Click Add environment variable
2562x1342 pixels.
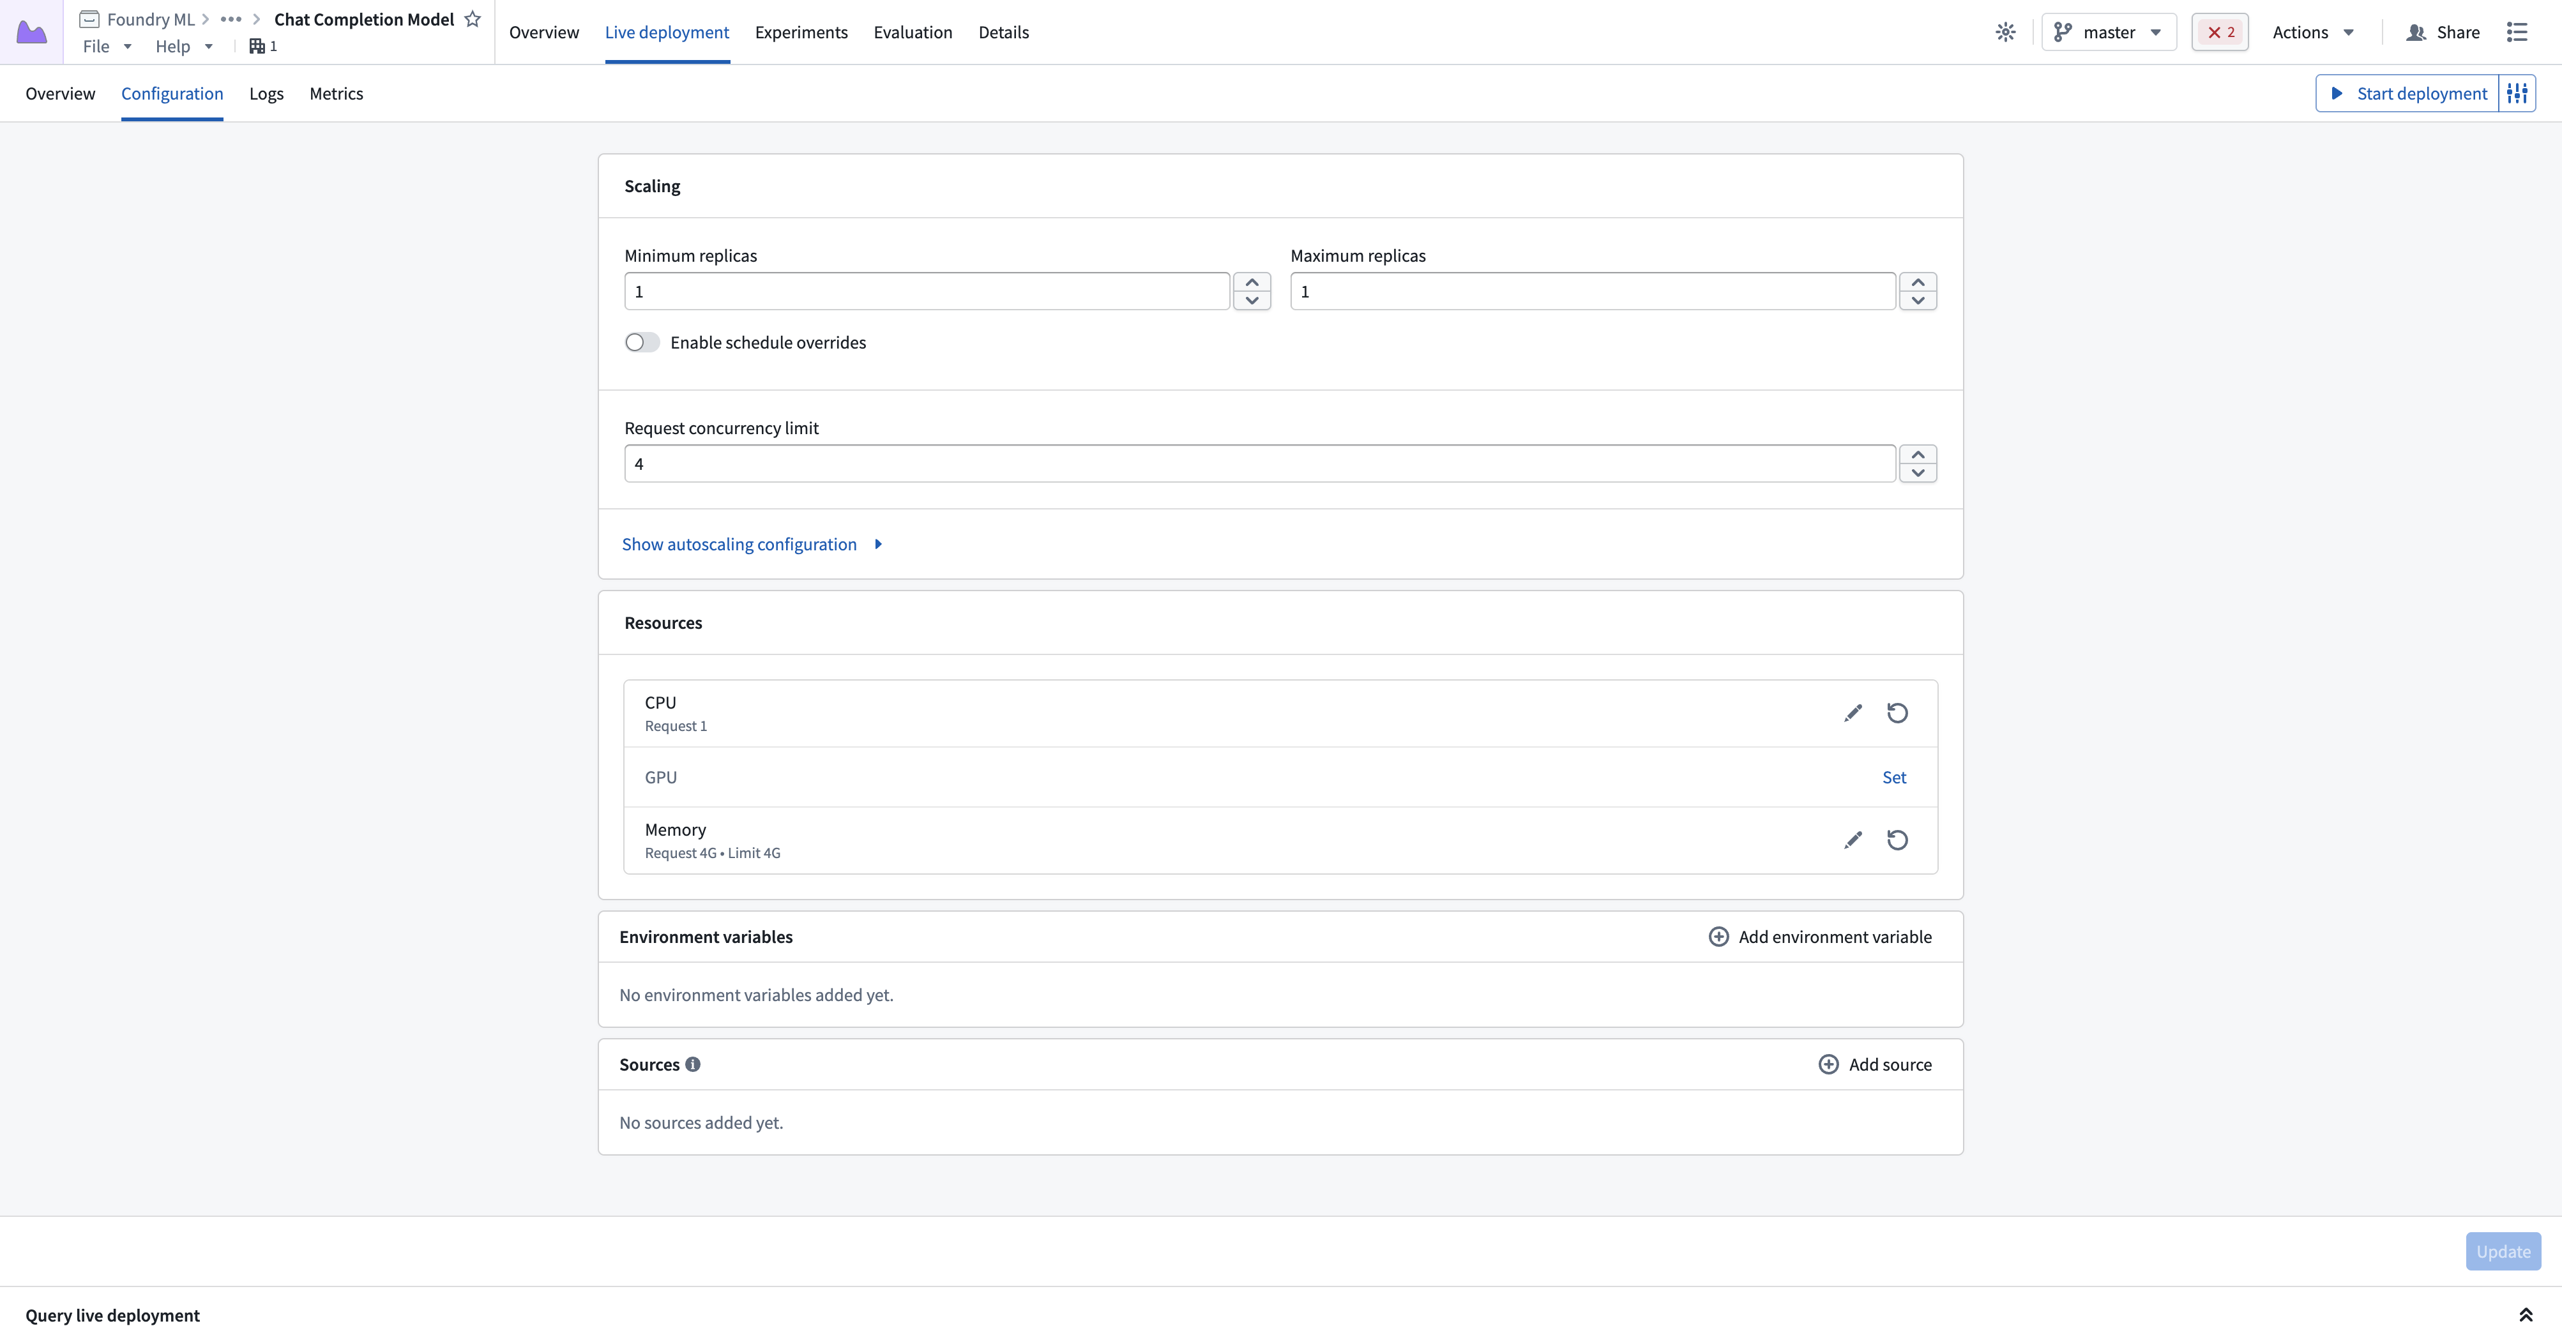1820,937
